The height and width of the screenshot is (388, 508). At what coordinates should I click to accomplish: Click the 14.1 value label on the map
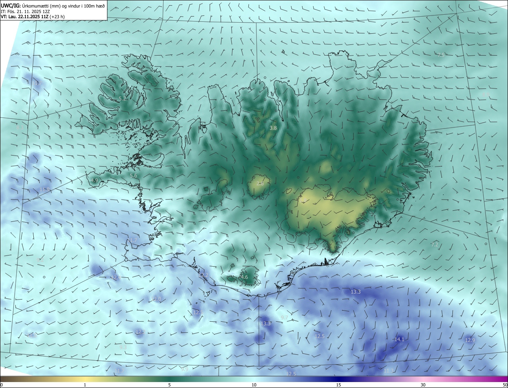pos(399,339)
